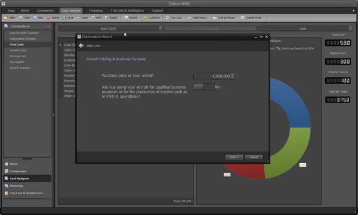Open a file using the Open toolbar button
Screen dimensions: 358x215
click(10, 18)
